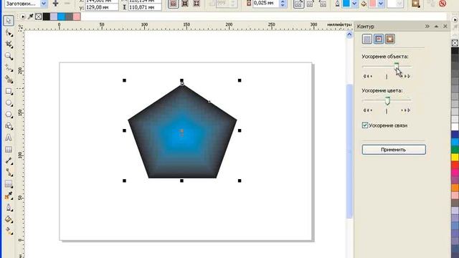The image size is (459, 258).
Task: Click the document palette eyedropper icon
Action: tap(30, 16)
